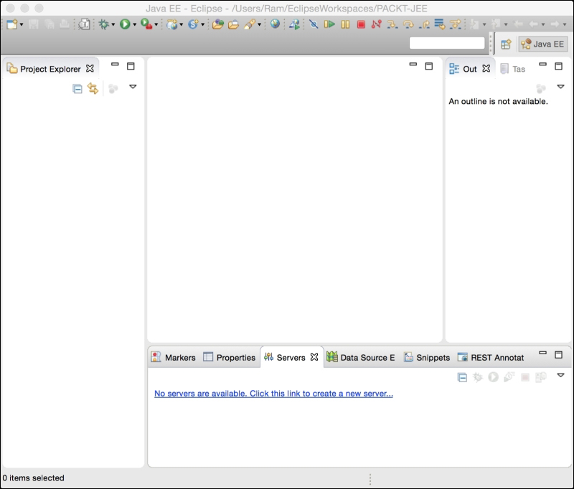The height and width of the screenshot is (489, 574).
Task: Switch to the Properties tab
Action: tap(229, 357)
